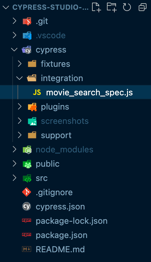The height and width of the screenshot is (262, 151).
Task: Select the node_modules folder name
Action: tap(64, 150)
